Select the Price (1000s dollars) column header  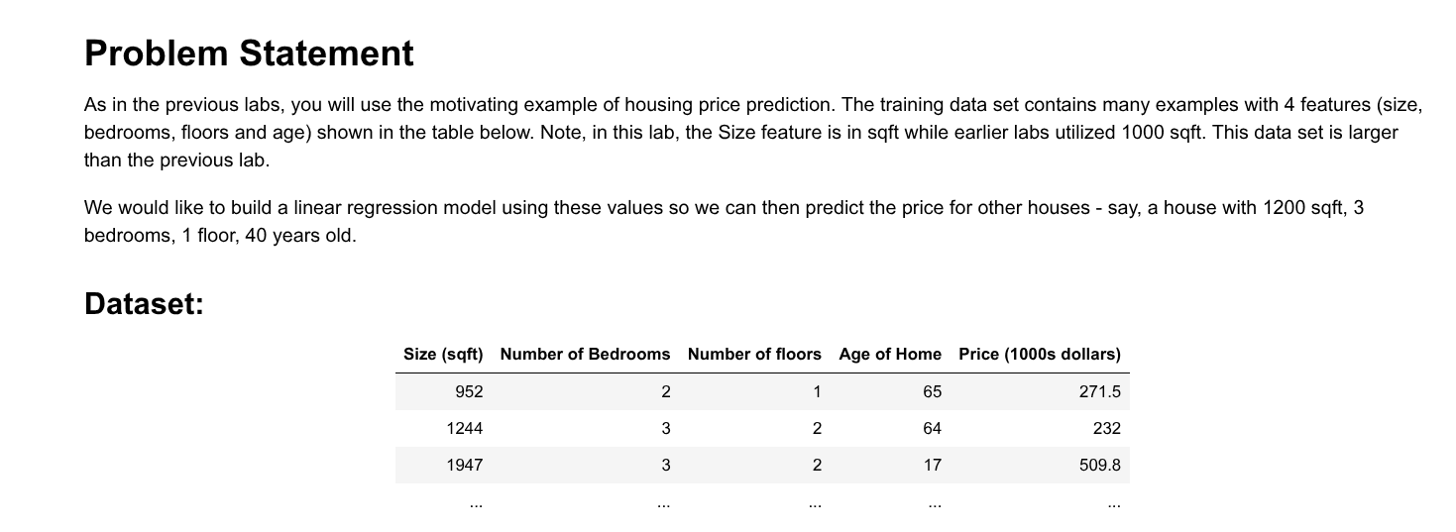pos(1039,354)
